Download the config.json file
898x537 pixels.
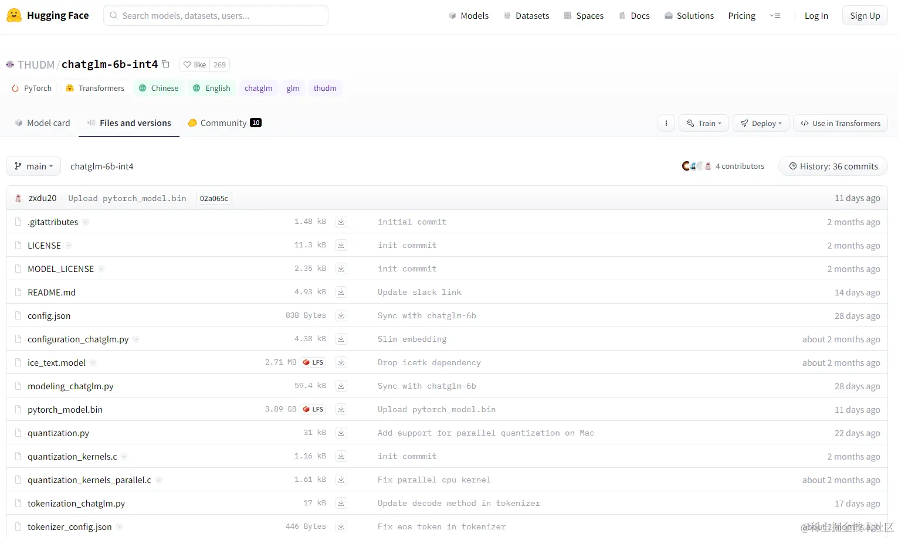[x=341, y=315]
